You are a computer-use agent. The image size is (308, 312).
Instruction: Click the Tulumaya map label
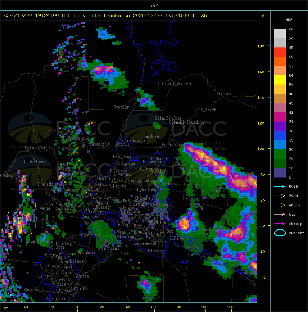pyautogui.click(x=126, y=163)
